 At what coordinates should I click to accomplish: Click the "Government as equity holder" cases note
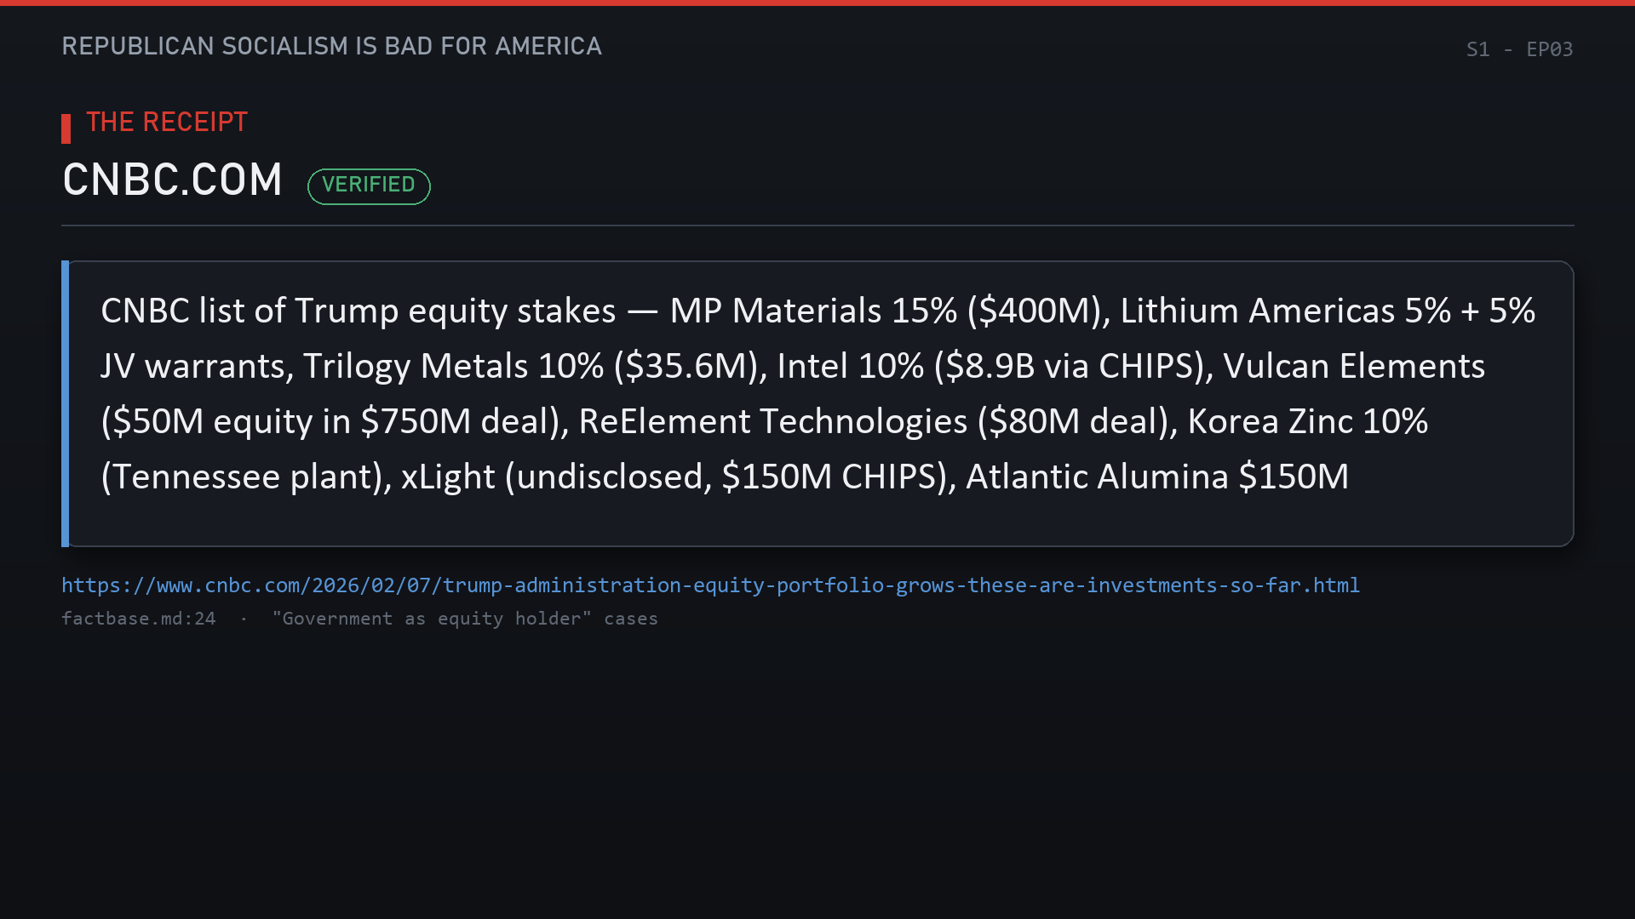pos(465,619)
